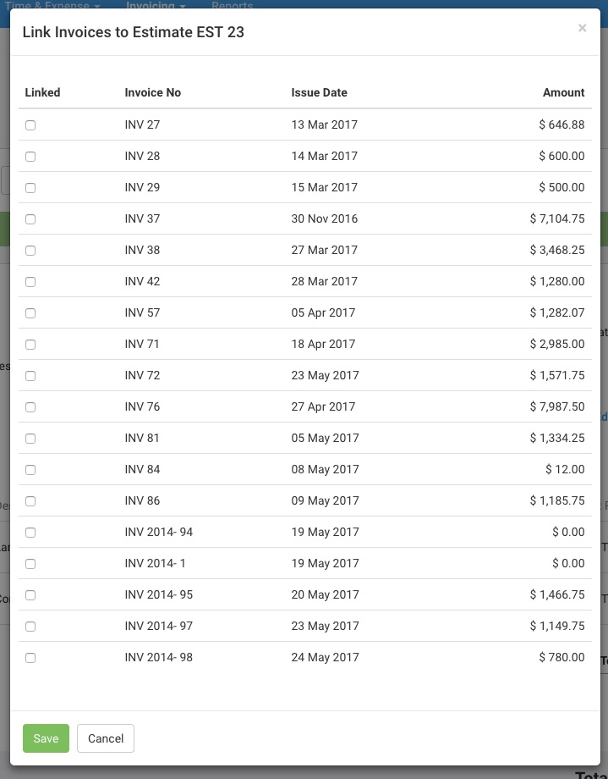Check the box for INV 72
This screenshot has height=779, width=608.
tap(30, 376)
